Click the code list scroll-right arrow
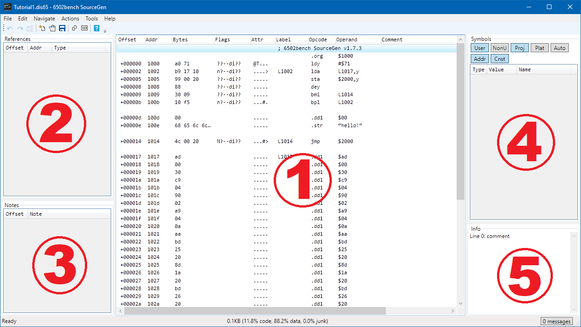Screen dimensions: 581x327 click(453, 311)
